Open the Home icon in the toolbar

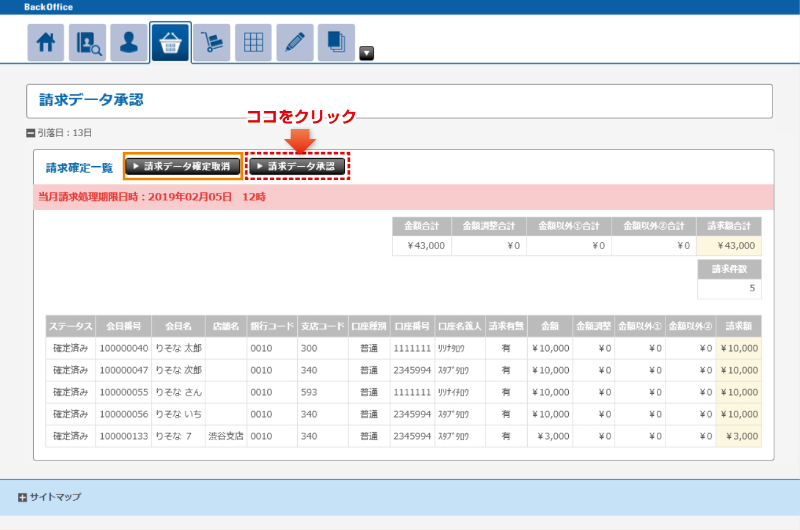[46, 43]
